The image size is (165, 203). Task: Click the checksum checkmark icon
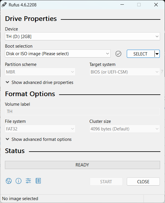118,54
